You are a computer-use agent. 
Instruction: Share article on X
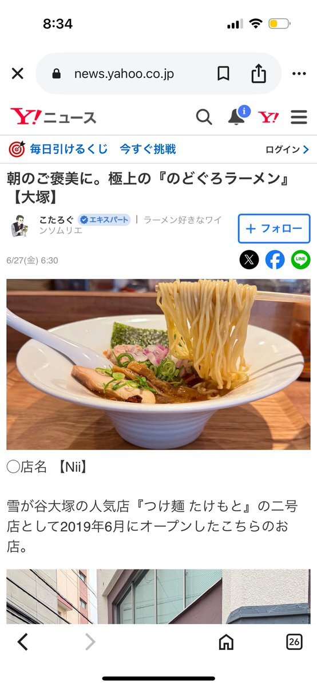point(249,260)
